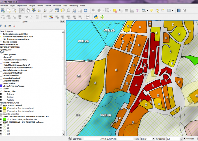The image size is (198, 141).
Task: Toggle H3 Zona di salvaguardia ambientale checkbox
Action: (1, 119)
